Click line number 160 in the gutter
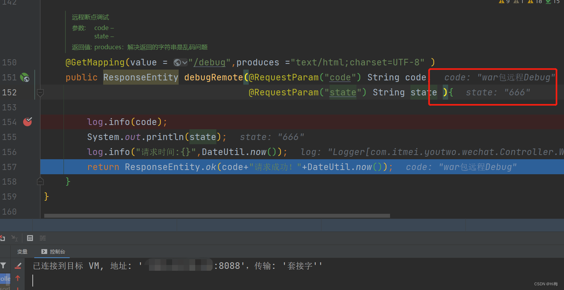Viewport: 564px width, 290px height. pos(9,212)
